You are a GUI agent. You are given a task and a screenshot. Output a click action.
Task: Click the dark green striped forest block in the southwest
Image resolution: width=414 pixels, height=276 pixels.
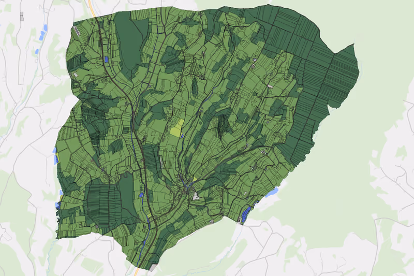click(x=104, y=206)
